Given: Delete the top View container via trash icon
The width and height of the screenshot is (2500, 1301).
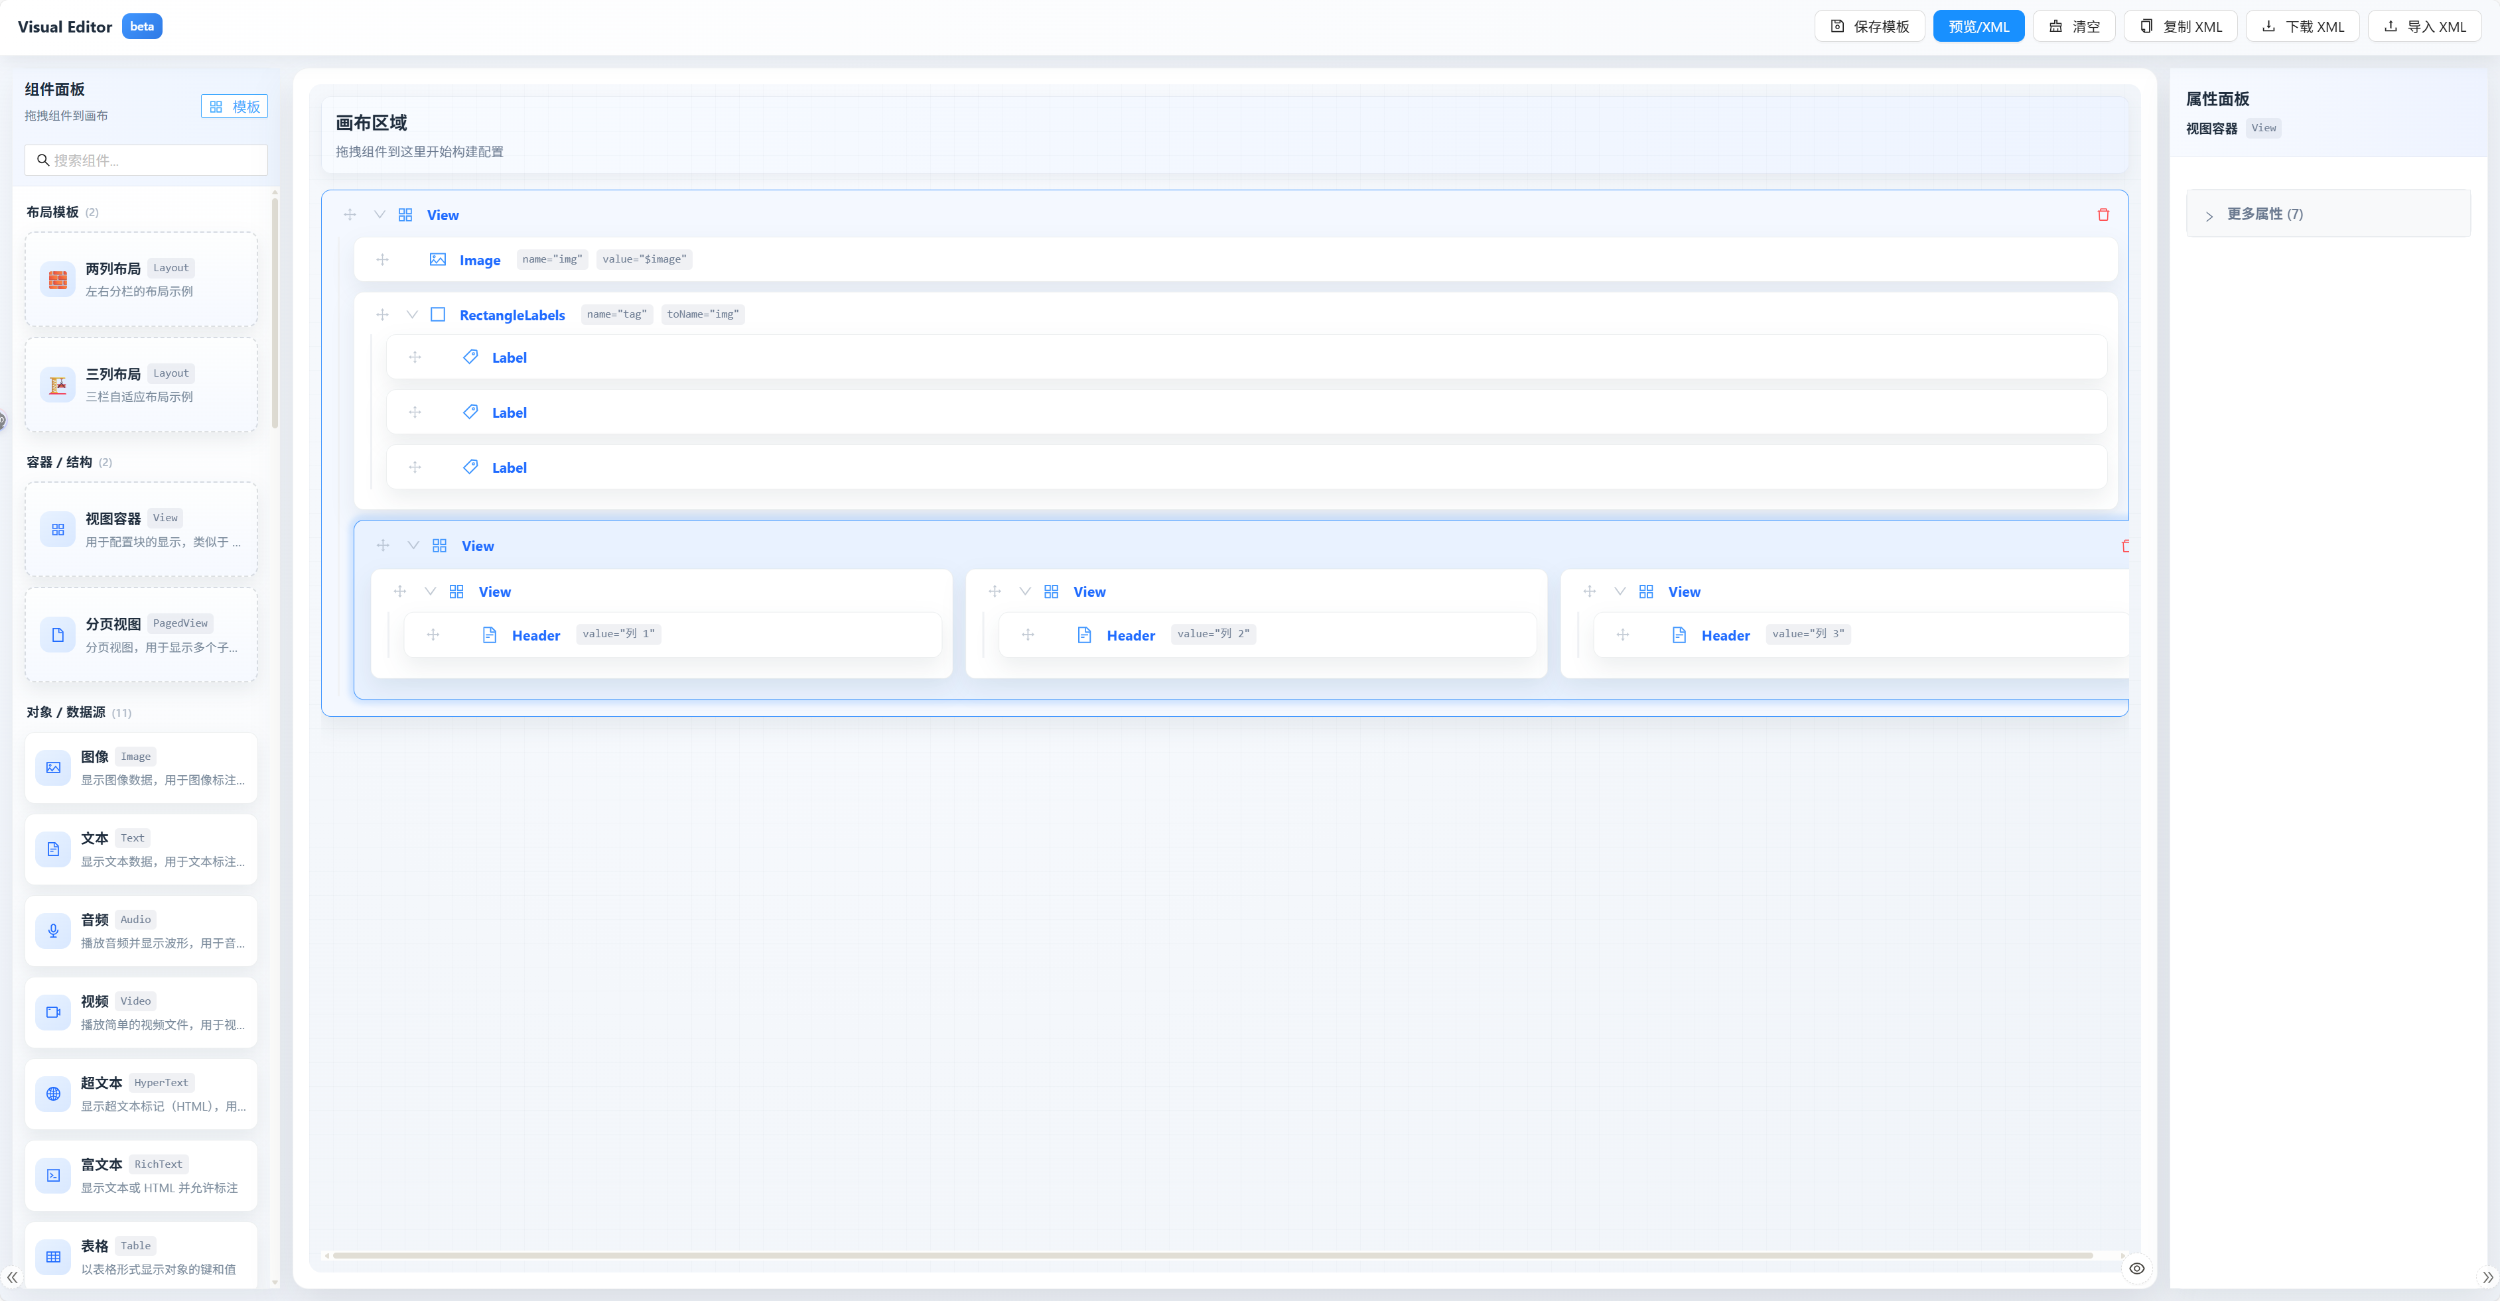Looking at the screenshot, I should pyautogui.click(x=2104, y=214).
